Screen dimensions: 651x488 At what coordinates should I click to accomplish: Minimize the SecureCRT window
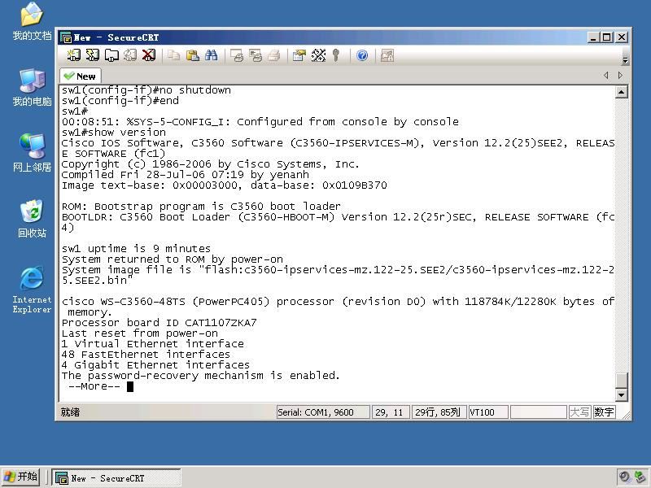tap(594, 37)
